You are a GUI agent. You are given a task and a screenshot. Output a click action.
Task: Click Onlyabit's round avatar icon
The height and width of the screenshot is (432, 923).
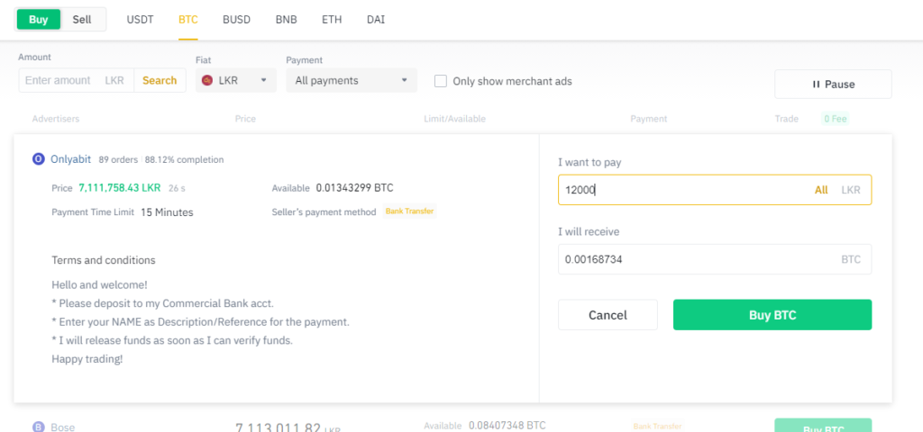38,159
